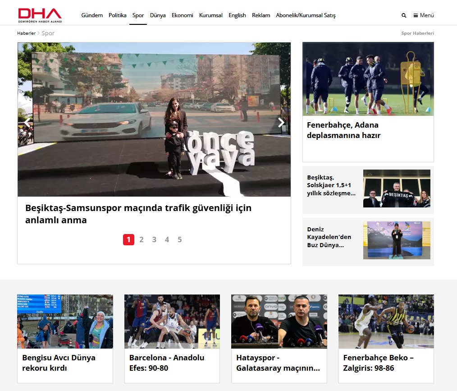This screenshot has width=457, height=391.
Task: Jump to slider page 2
Action: [142, 239]
